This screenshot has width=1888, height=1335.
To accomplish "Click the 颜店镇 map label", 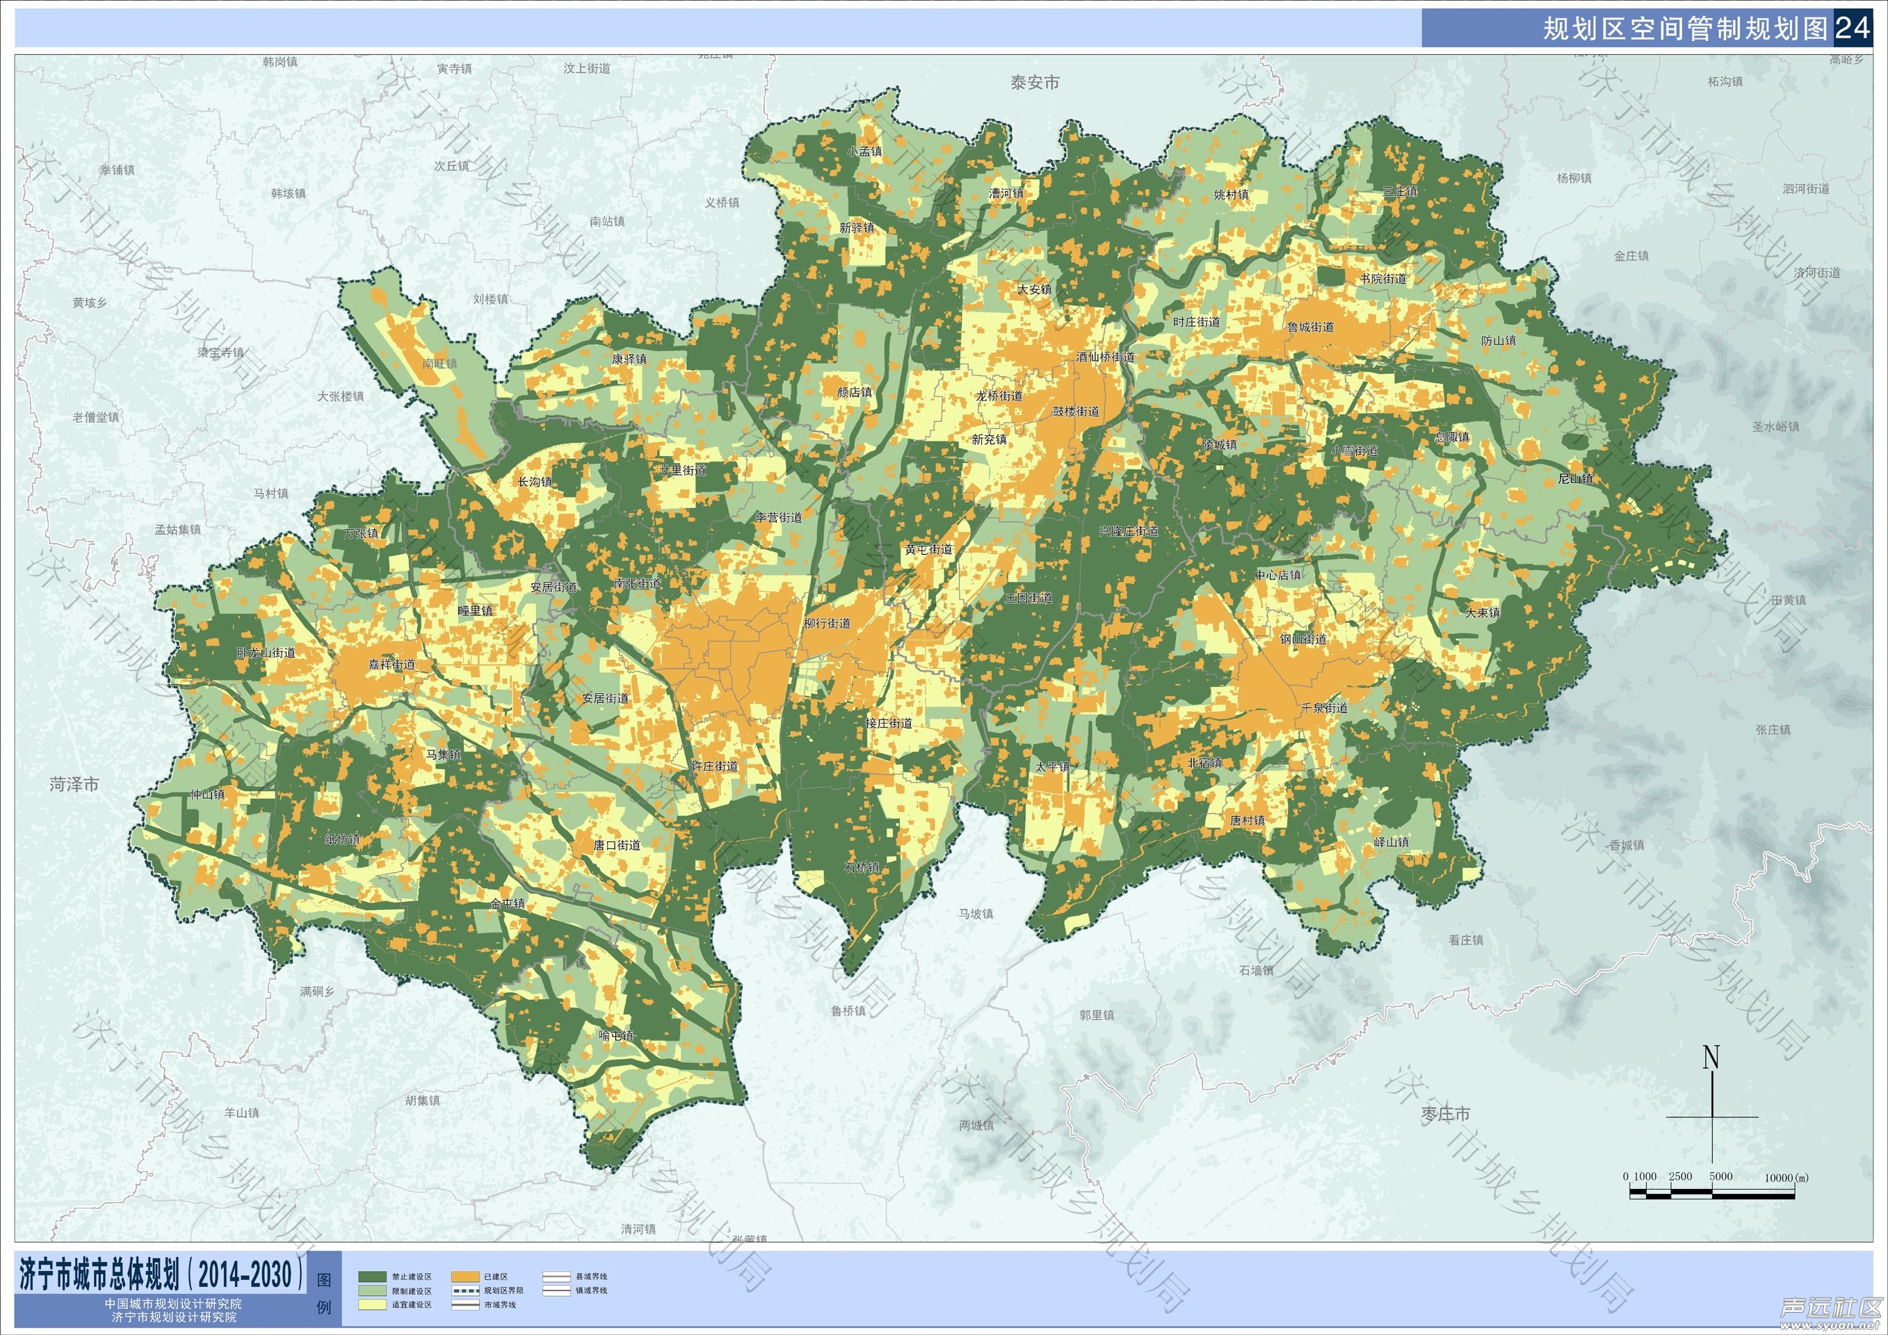I will [855, 393].
